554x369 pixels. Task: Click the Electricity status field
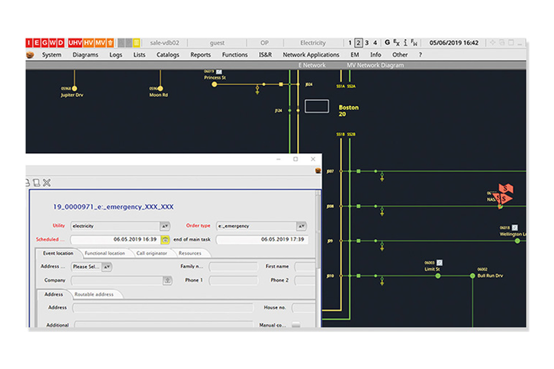pyautogui.click(x=313, y=43)
